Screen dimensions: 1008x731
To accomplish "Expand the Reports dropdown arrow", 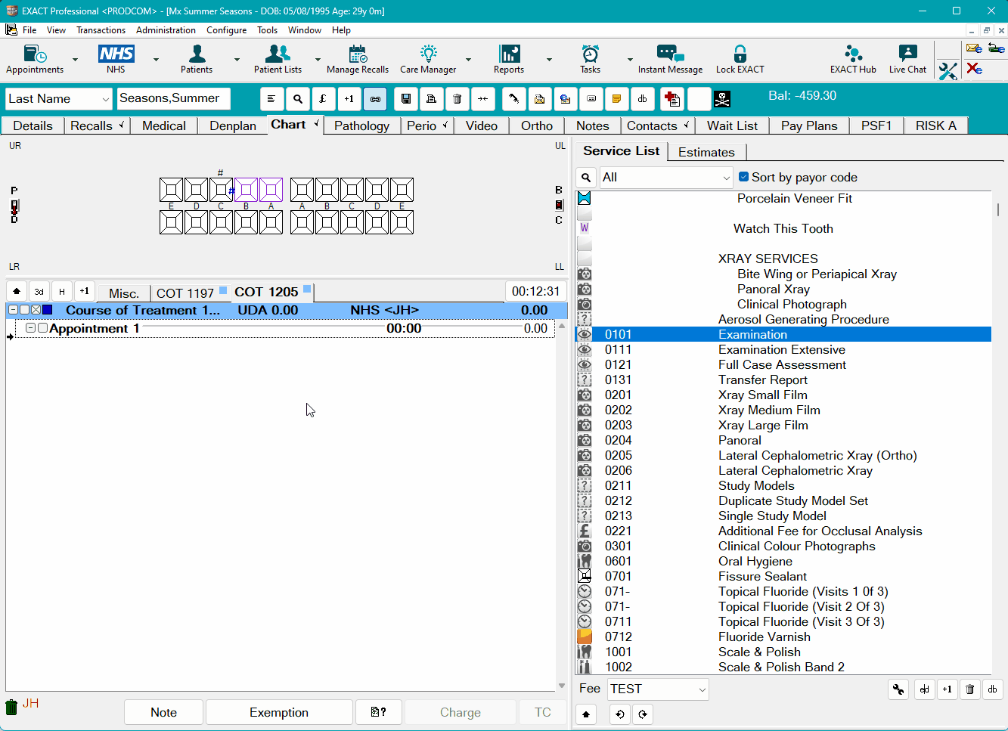I will [549, 59].
